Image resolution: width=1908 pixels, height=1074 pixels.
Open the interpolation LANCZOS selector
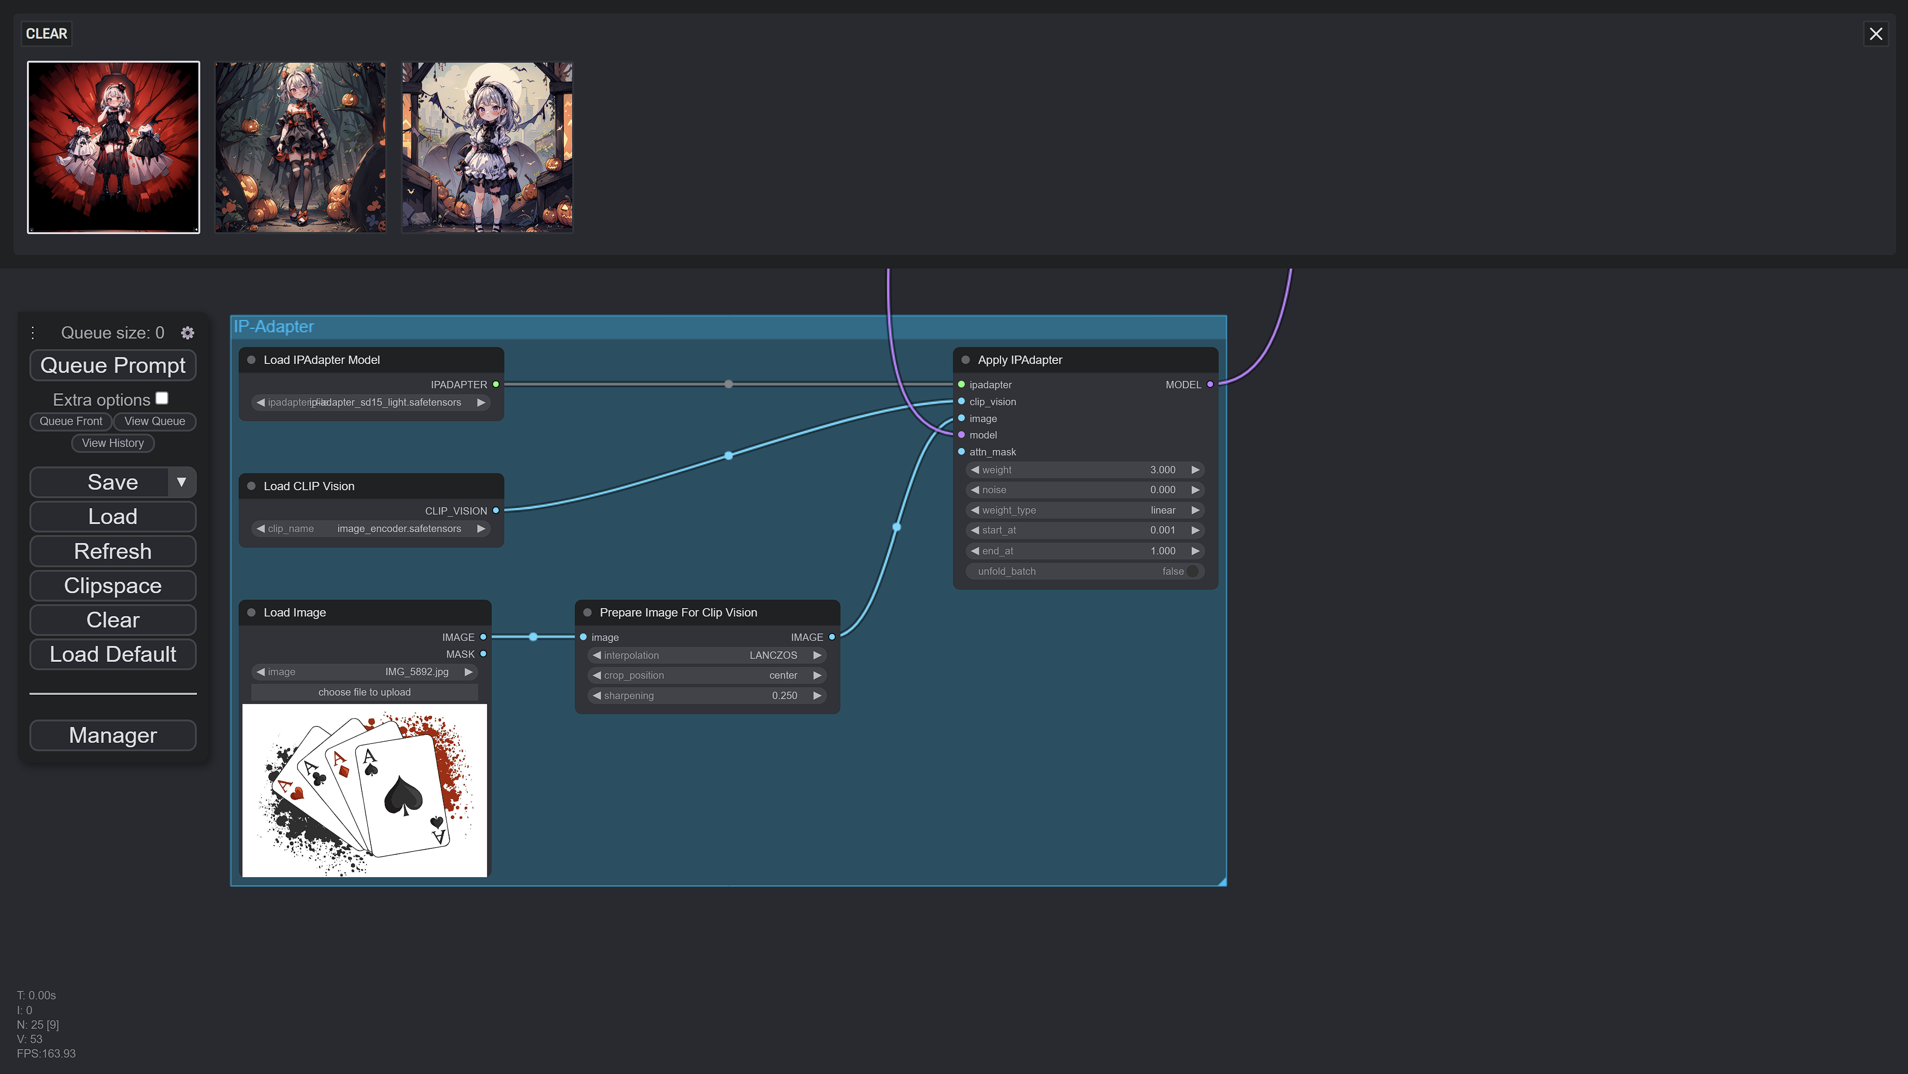click(x=706, y=655)
